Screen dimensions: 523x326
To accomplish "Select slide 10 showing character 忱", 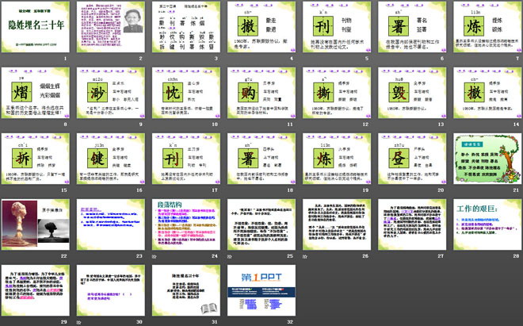I will pyautogui.click(x=186, y=93).
